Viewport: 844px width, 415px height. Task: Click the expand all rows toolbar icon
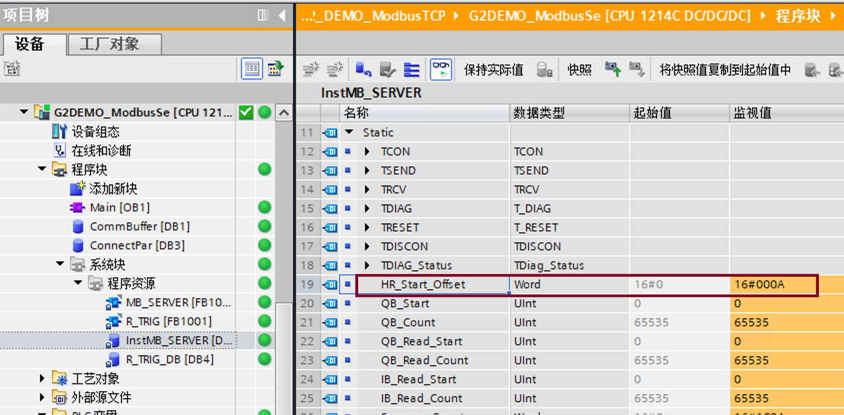(x=411, y=70)
